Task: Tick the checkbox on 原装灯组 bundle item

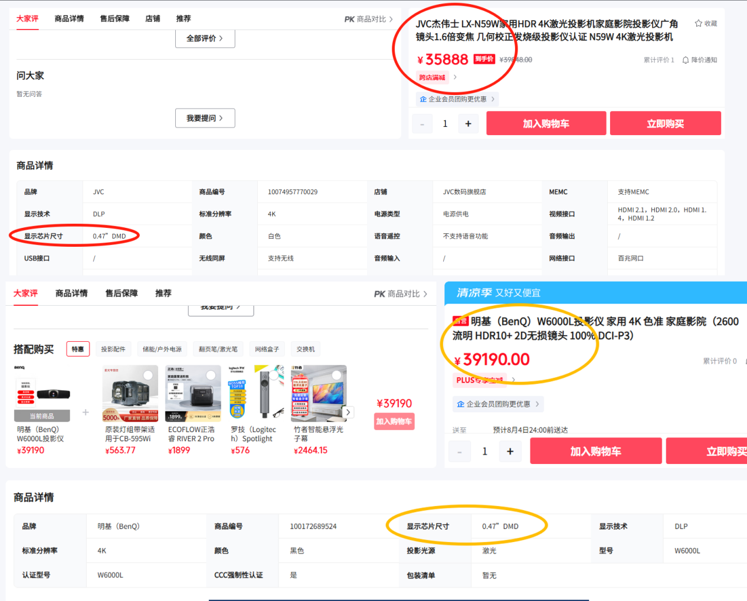Action: 149,374
